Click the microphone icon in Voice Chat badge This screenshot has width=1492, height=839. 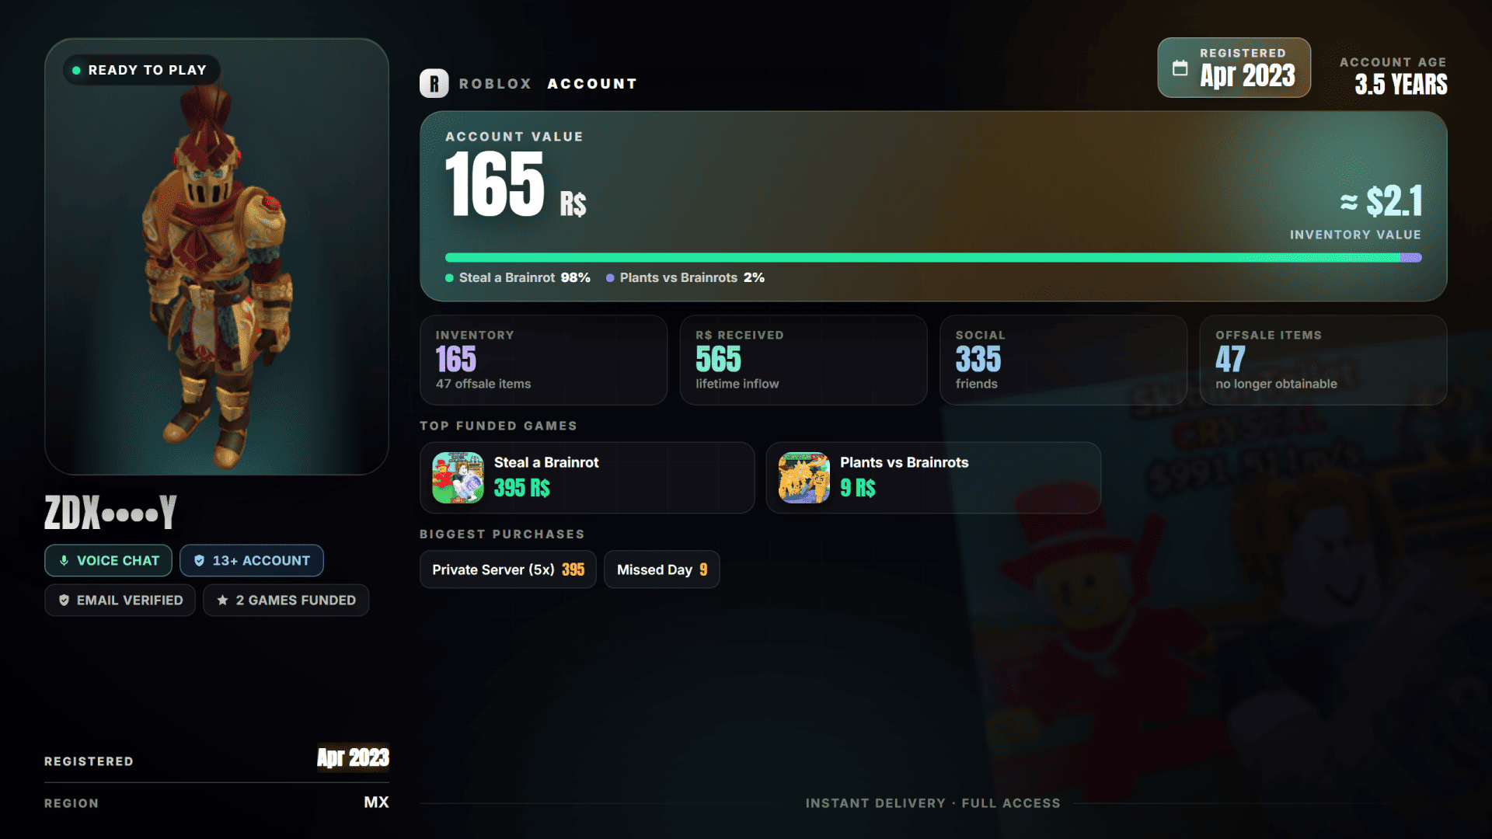coord(64,560)
